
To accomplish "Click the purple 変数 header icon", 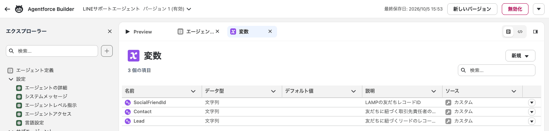I will (134, 56).
